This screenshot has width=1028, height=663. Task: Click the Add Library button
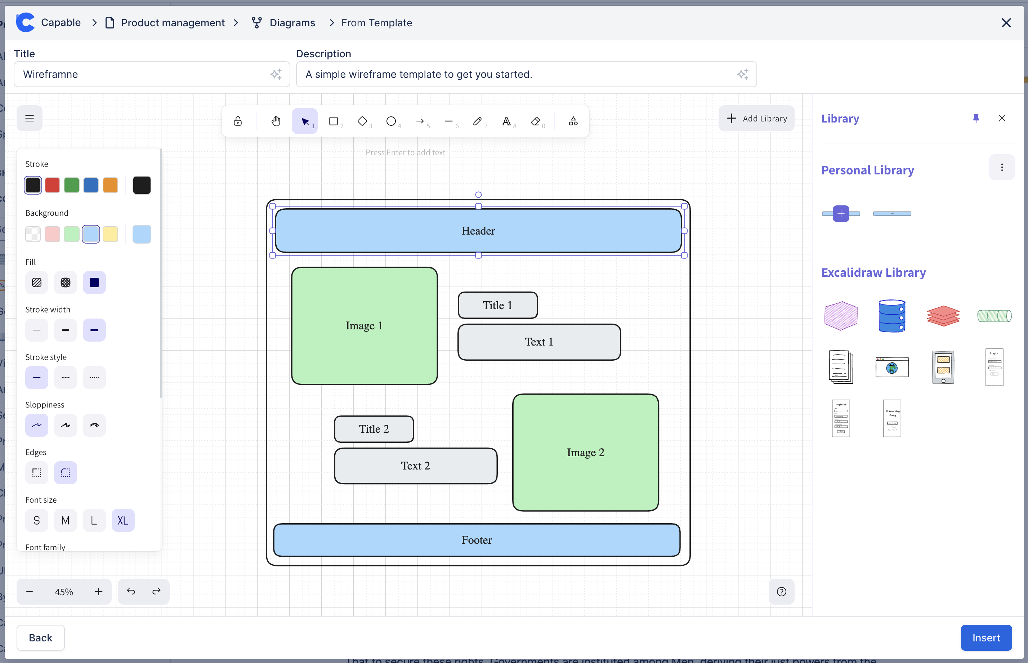(x=756, y=118)
